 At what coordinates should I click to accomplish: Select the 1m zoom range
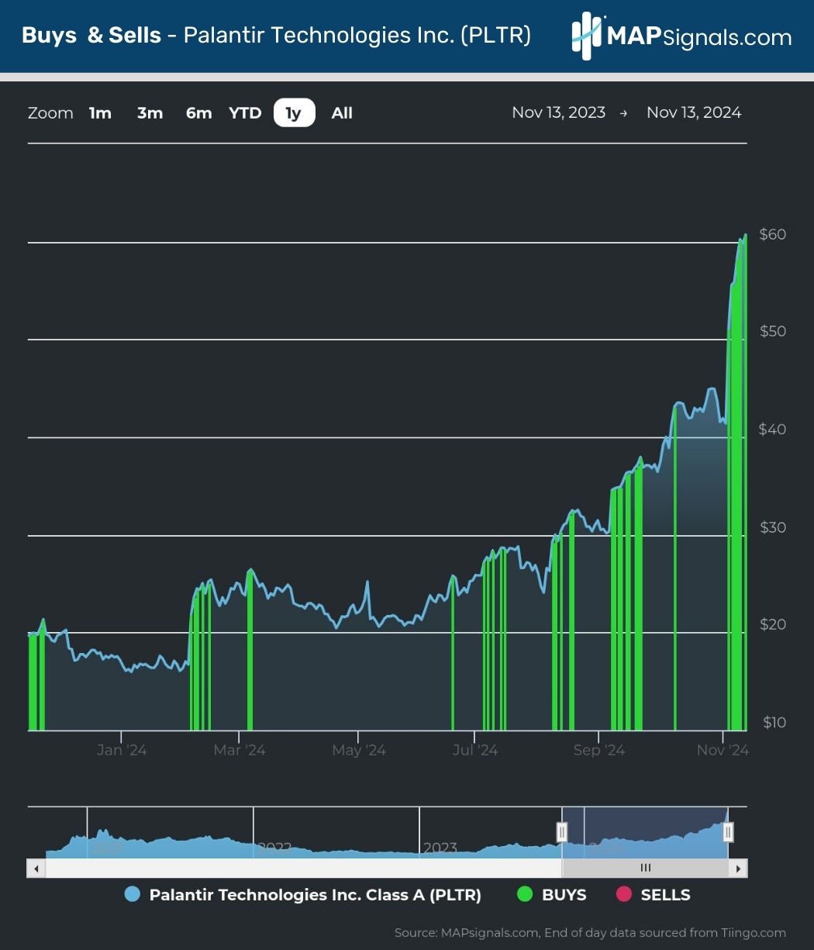point(100,113)
